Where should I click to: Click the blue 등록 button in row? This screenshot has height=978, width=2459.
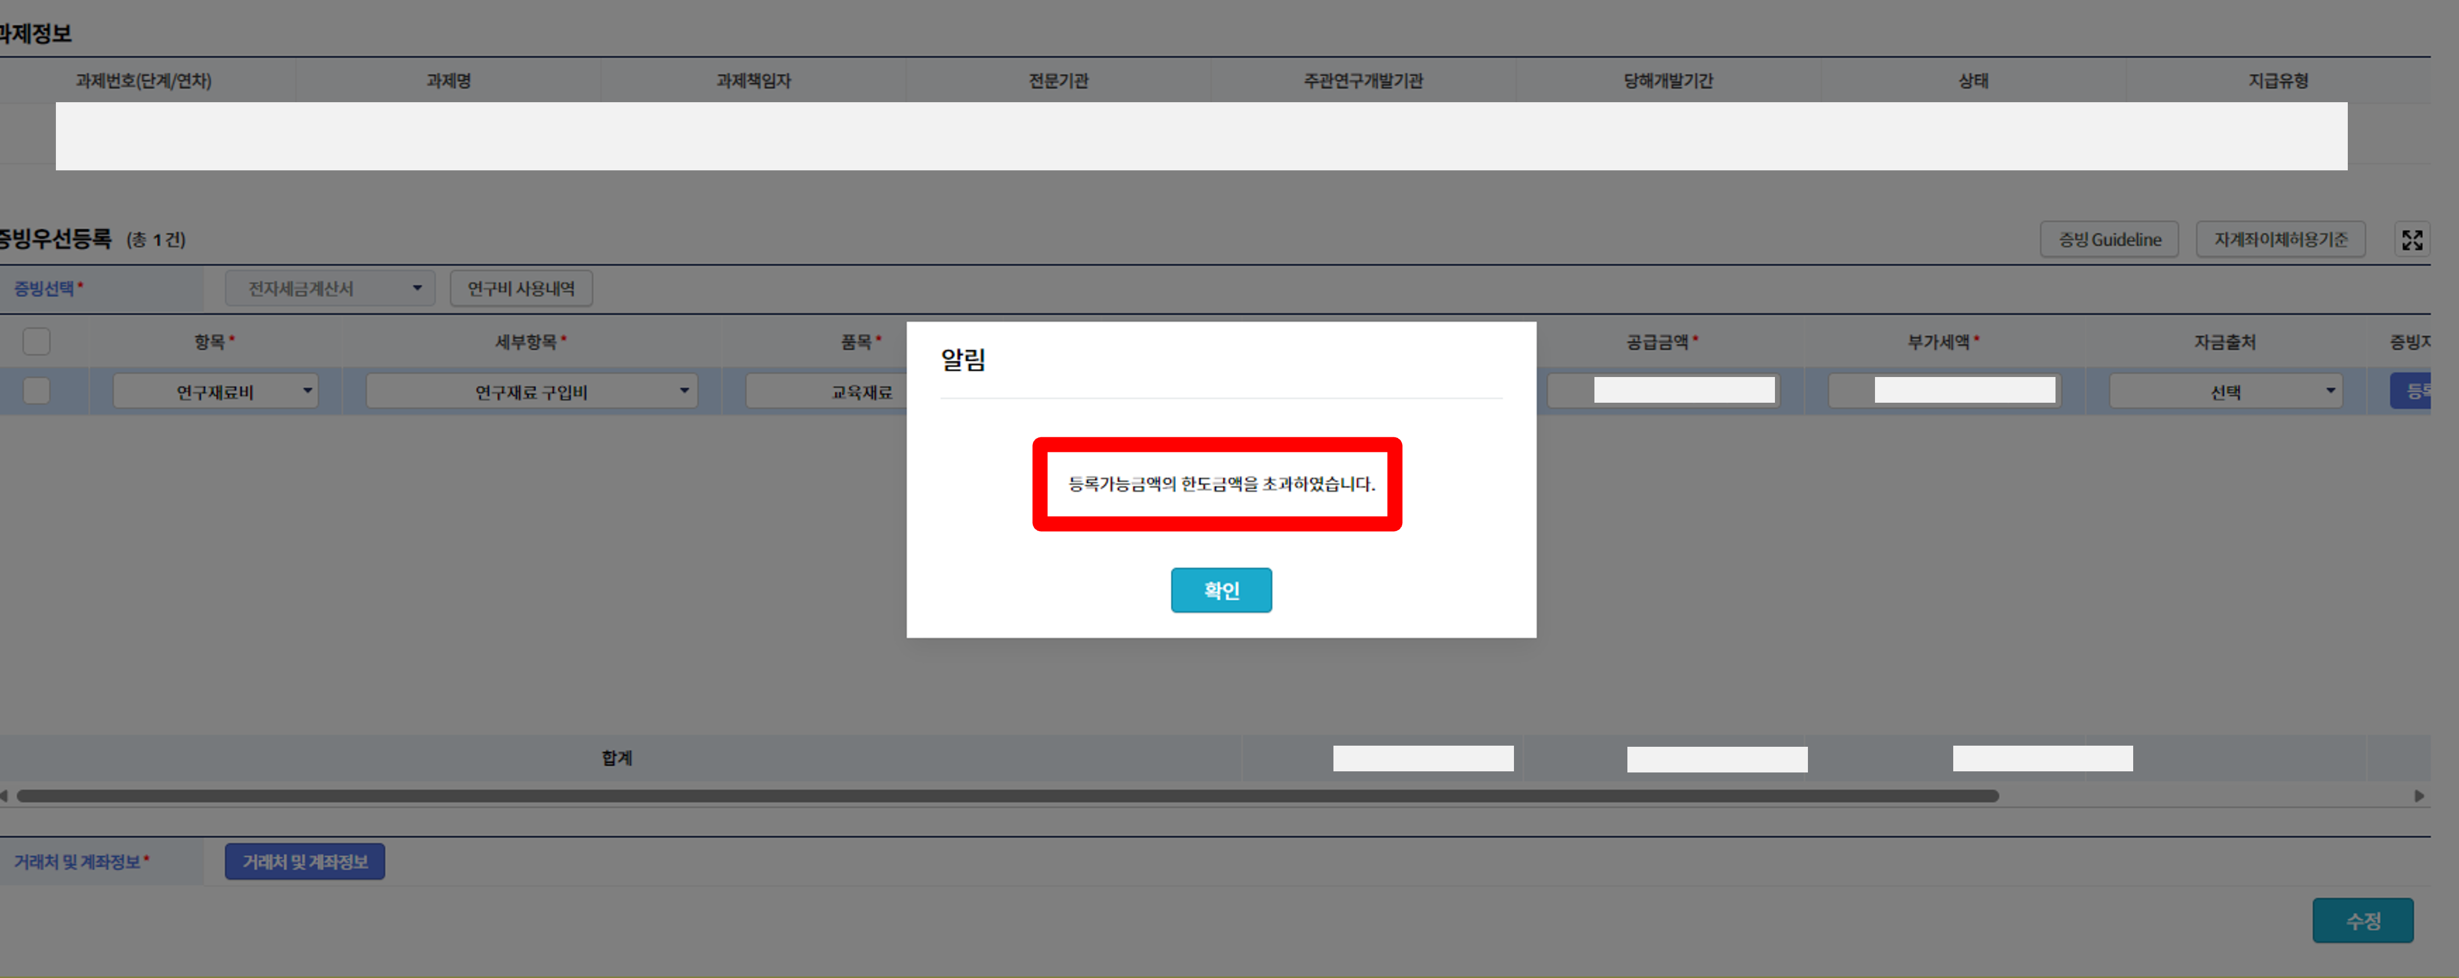(2411, 391)
